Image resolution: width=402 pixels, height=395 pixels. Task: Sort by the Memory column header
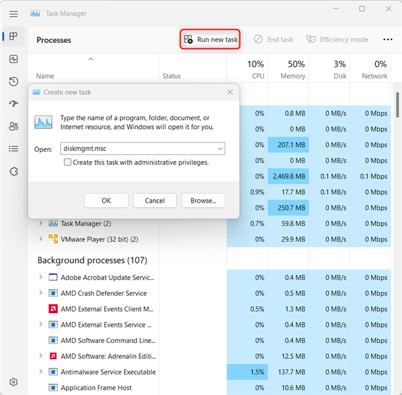(288, 69)
